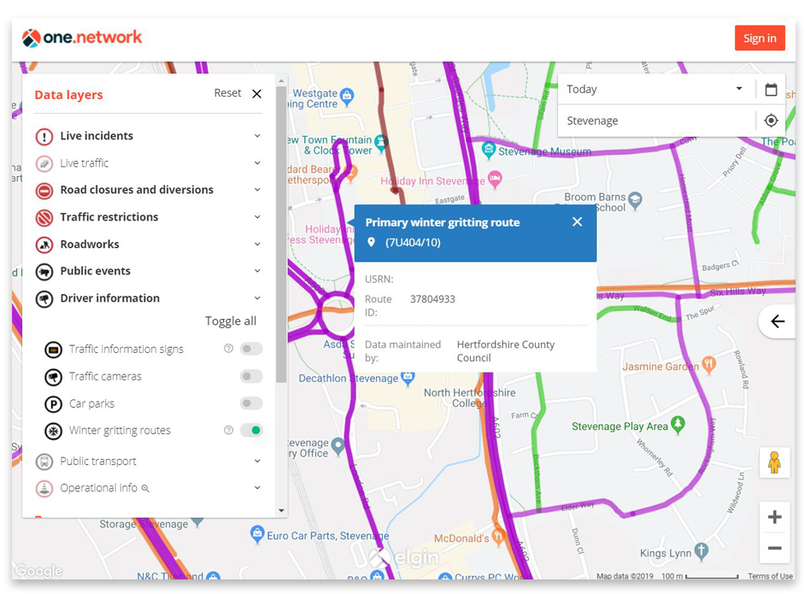This screenshot has width=805, height=594.
Task: Collapse the Driver information section
Action: (257, 298)
